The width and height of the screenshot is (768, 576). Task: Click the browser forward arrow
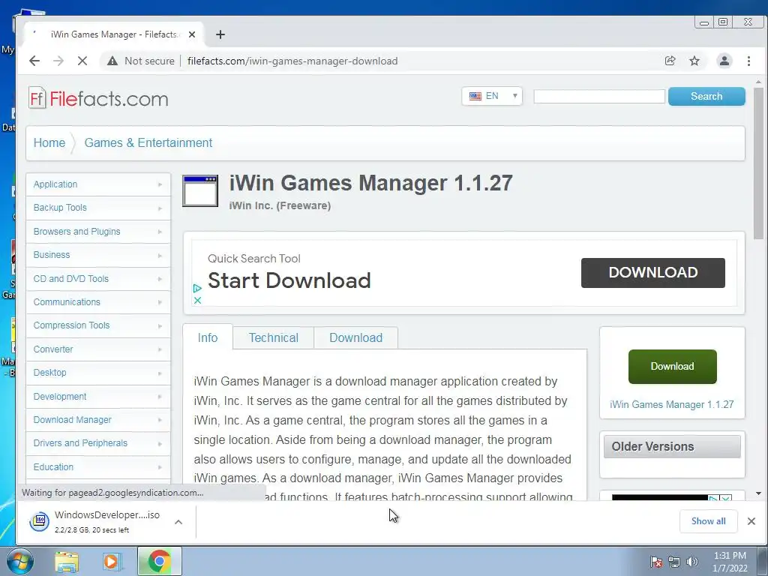pos(58,61)
